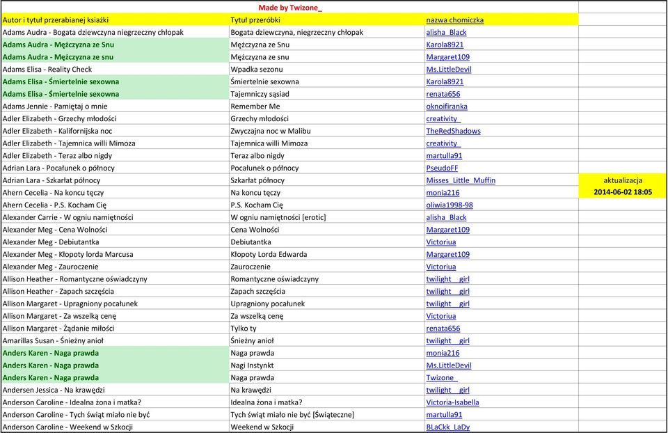Select cell 'Anderson Caroline - Weekend w Szkocji'
This screenshot has height=433, width=668.
coord(115,427)
